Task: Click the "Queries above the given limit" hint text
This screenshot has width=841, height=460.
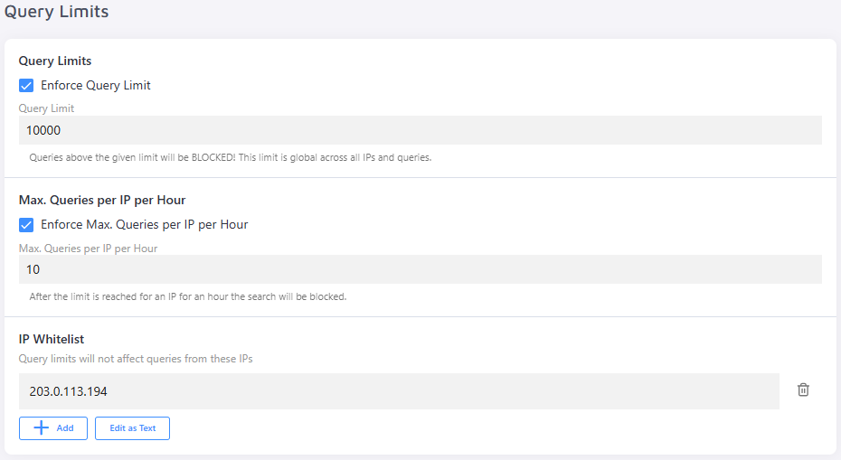Action: point(231,157)
